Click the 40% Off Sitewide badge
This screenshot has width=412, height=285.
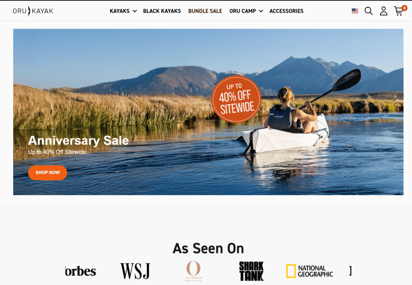(x=236, y=99)
